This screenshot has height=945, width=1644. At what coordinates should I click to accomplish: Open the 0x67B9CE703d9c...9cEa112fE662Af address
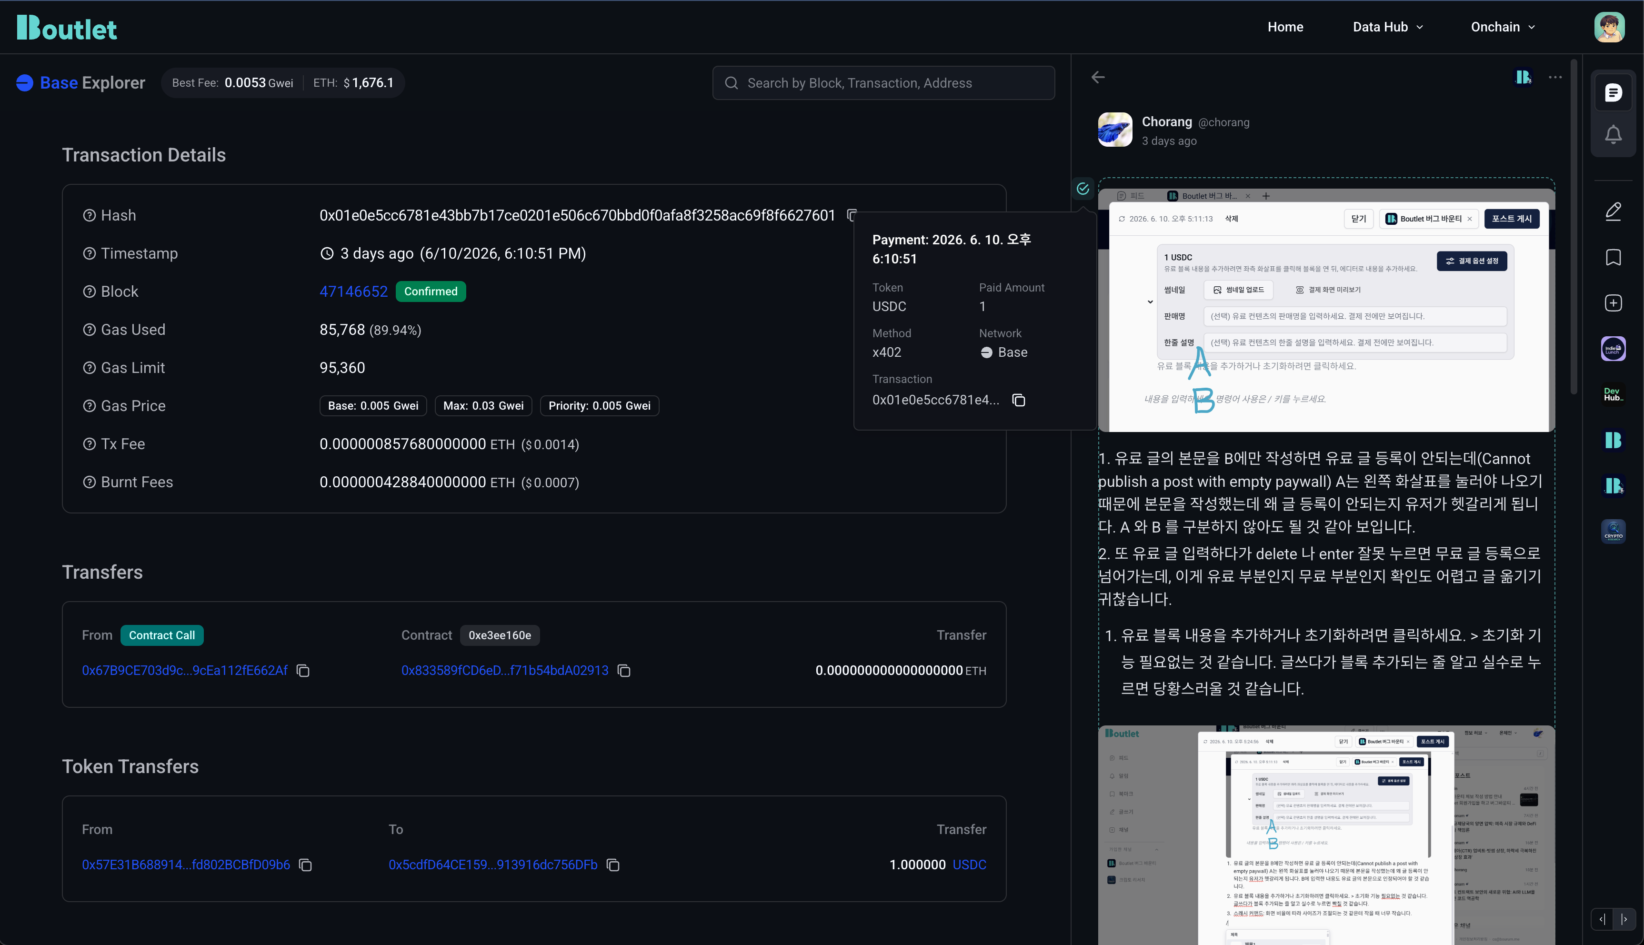185,671
